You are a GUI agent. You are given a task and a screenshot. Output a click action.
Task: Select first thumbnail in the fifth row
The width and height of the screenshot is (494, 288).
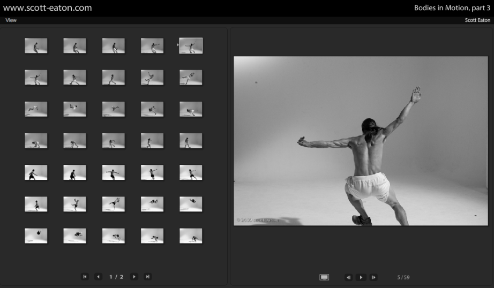pyautogui.click(x=36, y=172)
